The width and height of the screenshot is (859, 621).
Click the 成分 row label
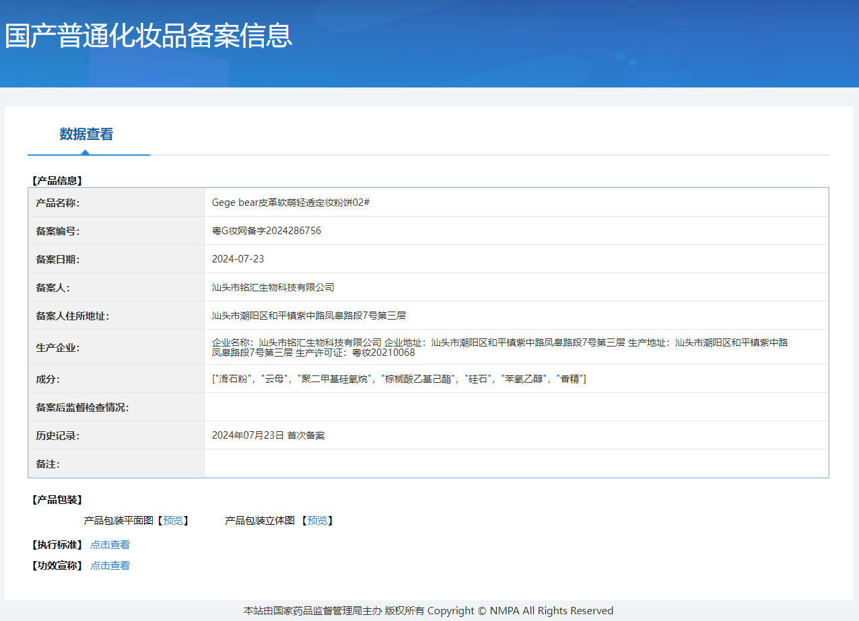48,379
